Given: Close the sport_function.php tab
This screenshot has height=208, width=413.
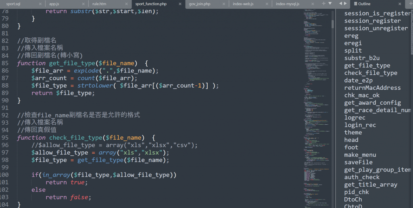Looking at the screenshot, I should [x=180, y=4].
